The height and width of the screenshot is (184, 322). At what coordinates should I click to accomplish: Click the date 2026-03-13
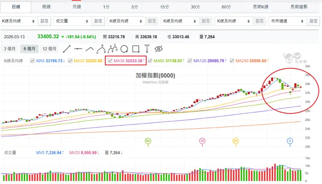[14, 37]
